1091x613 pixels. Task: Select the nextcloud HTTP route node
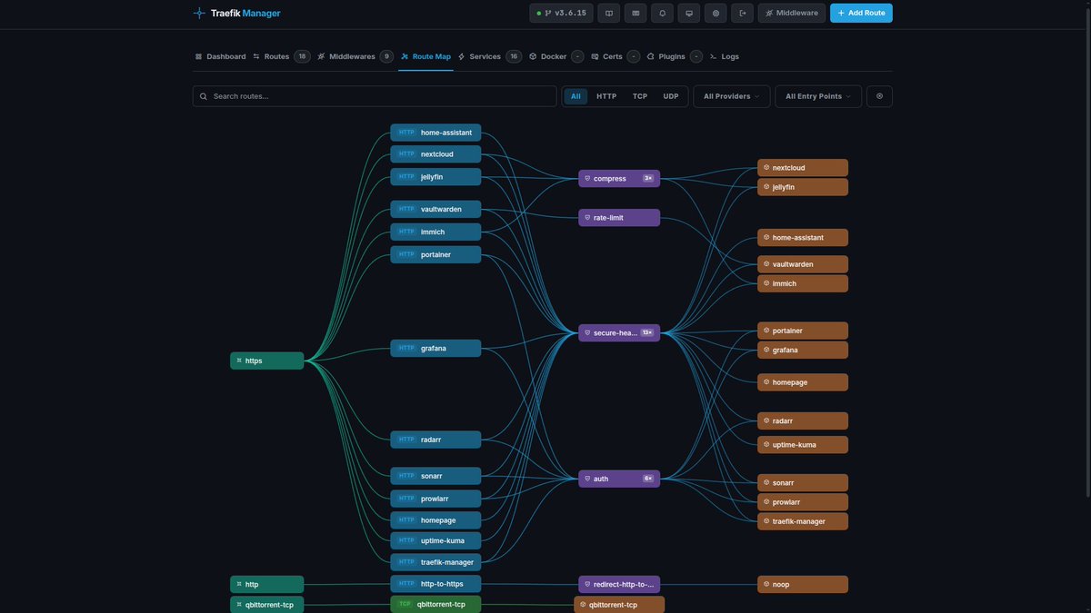435,154
